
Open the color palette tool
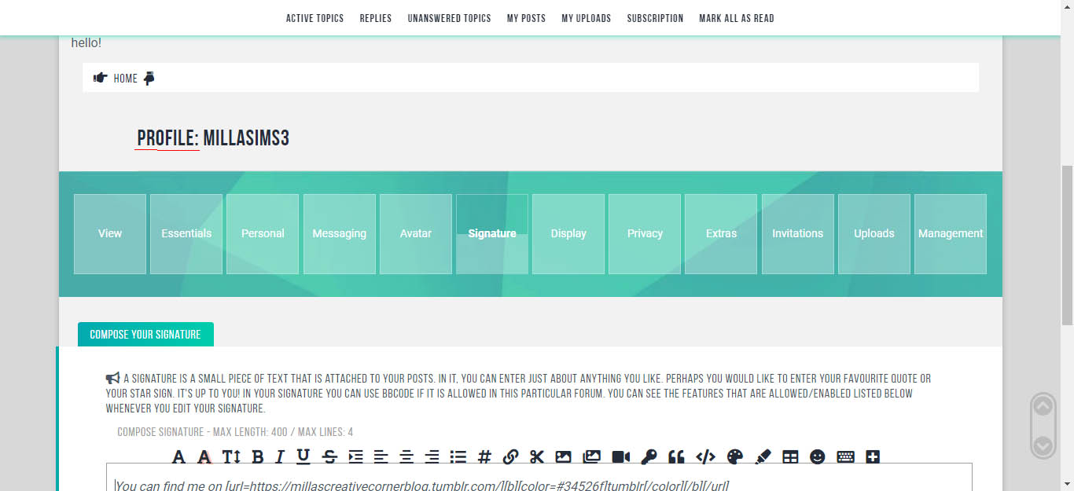[x=734, y=456]
